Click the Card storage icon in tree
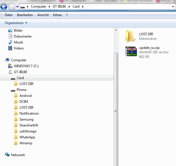The image size is (176, 166). (x=13, y=79)
